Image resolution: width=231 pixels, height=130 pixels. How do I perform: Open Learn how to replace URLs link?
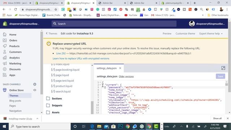pyautogui.click(x=81, y=58)
